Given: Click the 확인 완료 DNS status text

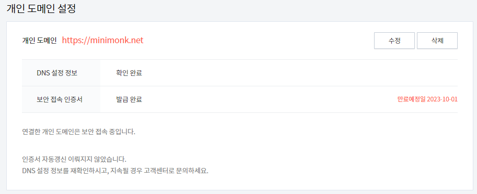Looking at the screenshot, I should point(129,73).
